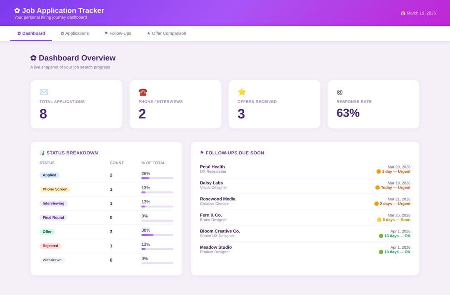Click the flower icon next to Dashboard Overview heading
Viewport: 450px width, 295px height.
tap(33, 58)
